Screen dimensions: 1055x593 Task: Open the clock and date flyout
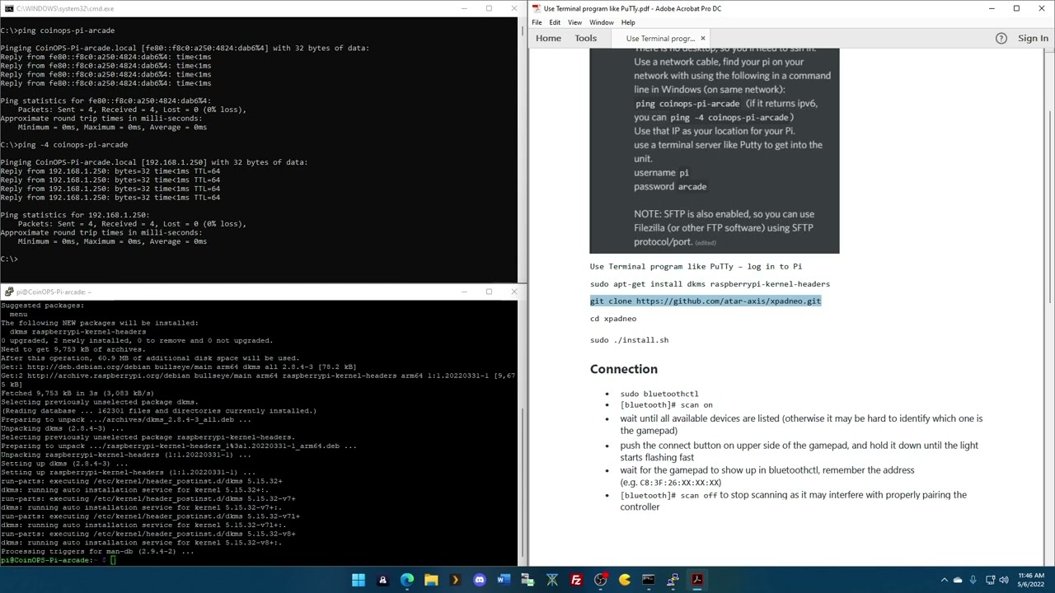(1031, 580)
